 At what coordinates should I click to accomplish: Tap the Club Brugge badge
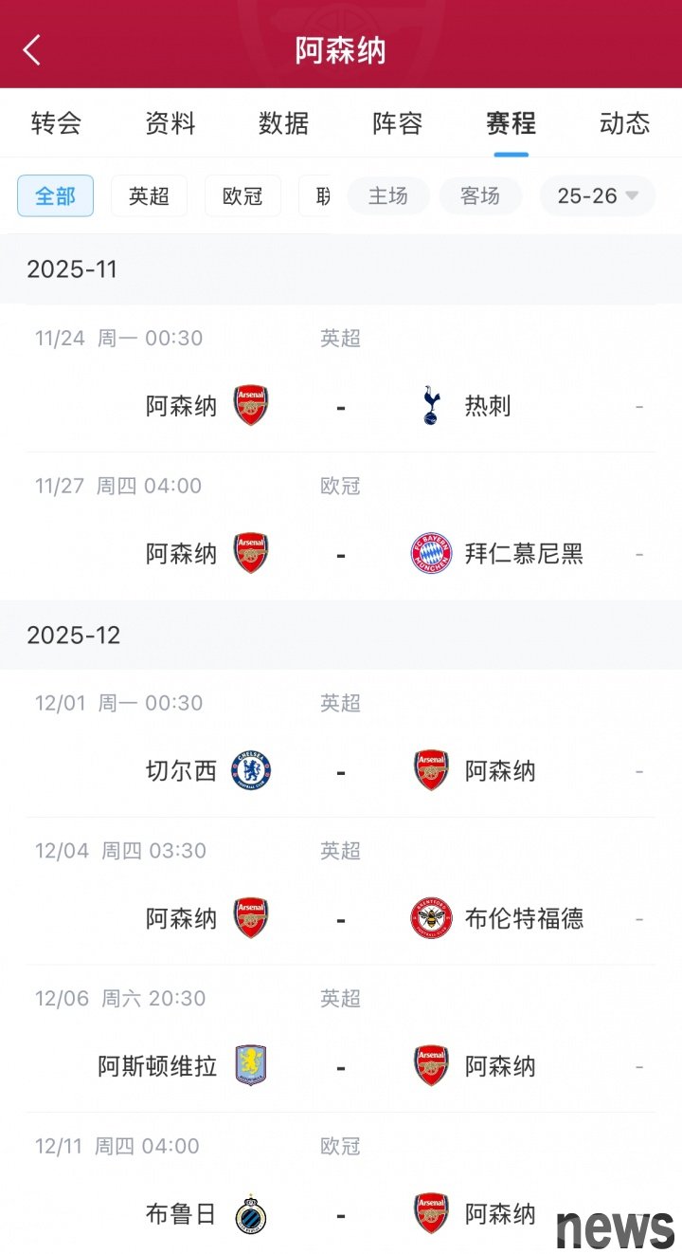tap(251, 1214)
